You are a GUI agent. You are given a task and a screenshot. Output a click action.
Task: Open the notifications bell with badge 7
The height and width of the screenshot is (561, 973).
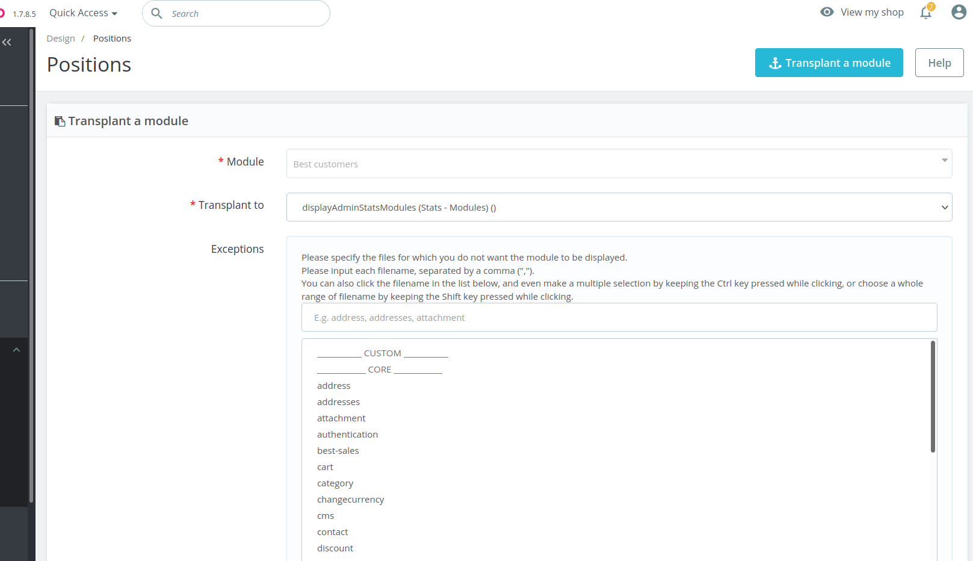[x=925, y=13]
